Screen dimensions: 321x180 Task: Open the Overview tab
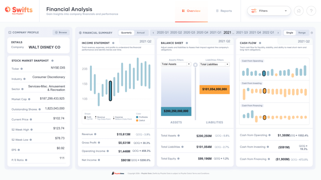coord(191,11)
